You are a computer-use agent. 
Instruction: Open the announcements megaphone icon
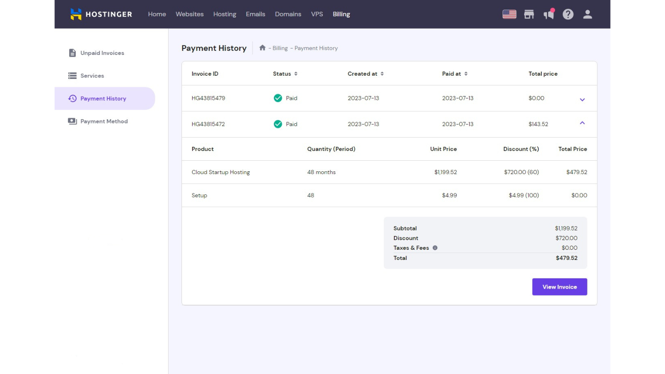(x=549, y=14)
